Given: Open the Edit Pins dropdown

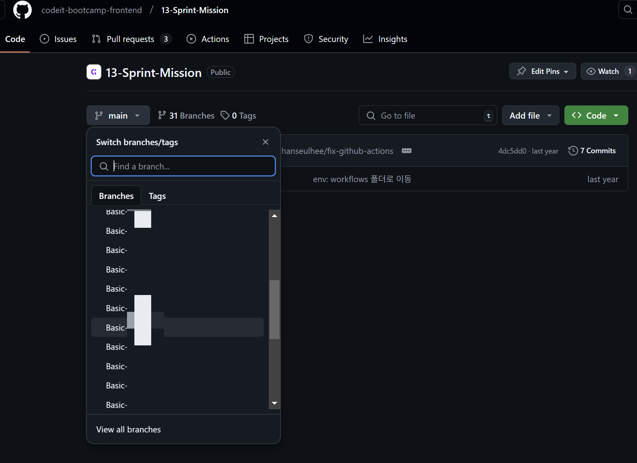Looking at the screenshot, I should (543, 71).
